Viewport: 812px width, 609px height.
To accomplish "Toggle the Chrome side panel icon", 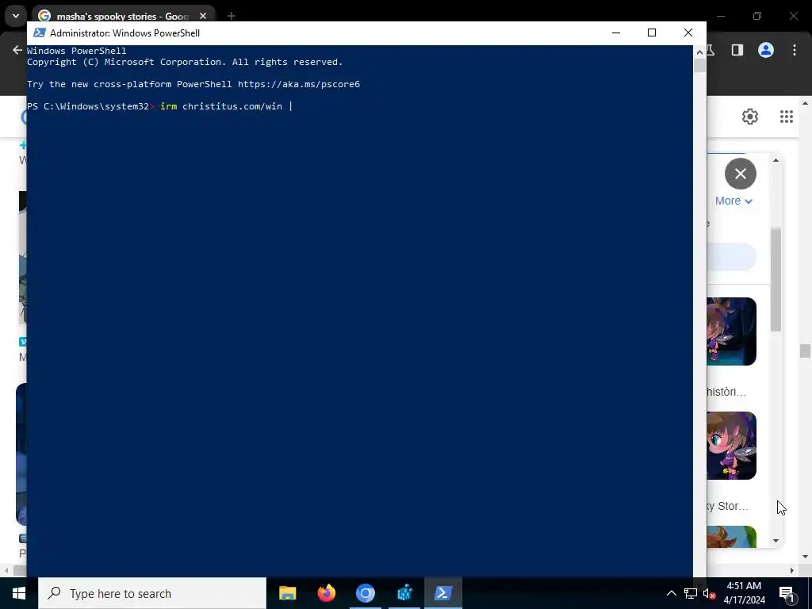I will [737, 50].
